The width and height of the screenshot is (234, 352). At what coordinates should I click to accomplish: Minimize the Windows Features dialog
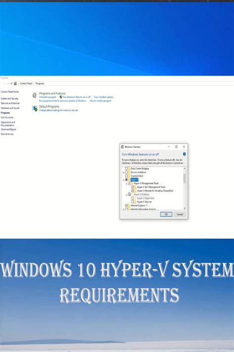(x=169, y=147)
